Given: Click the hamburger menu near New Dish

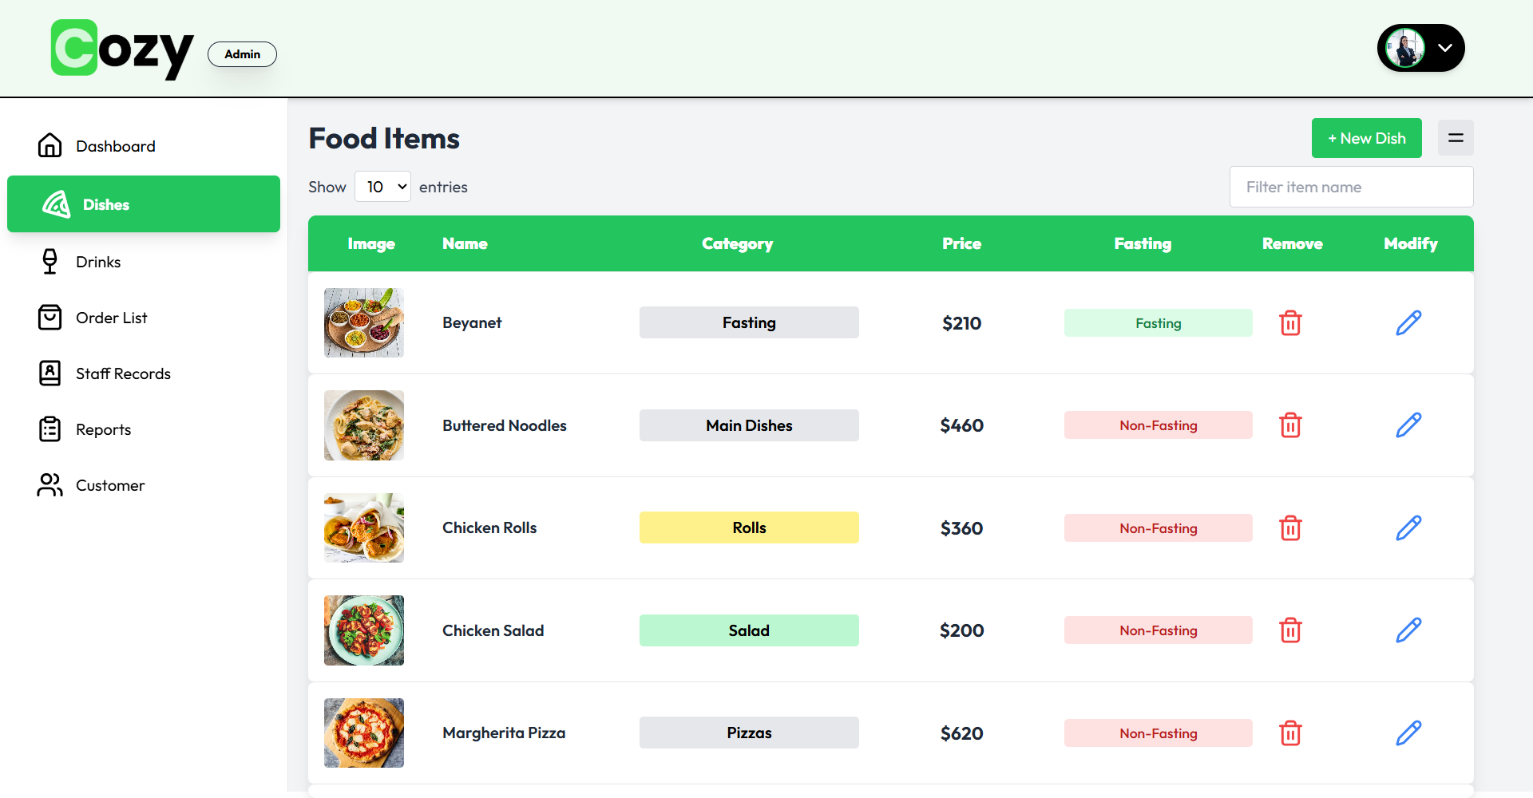Looking at the screenshot, I should click(1456, 137).
